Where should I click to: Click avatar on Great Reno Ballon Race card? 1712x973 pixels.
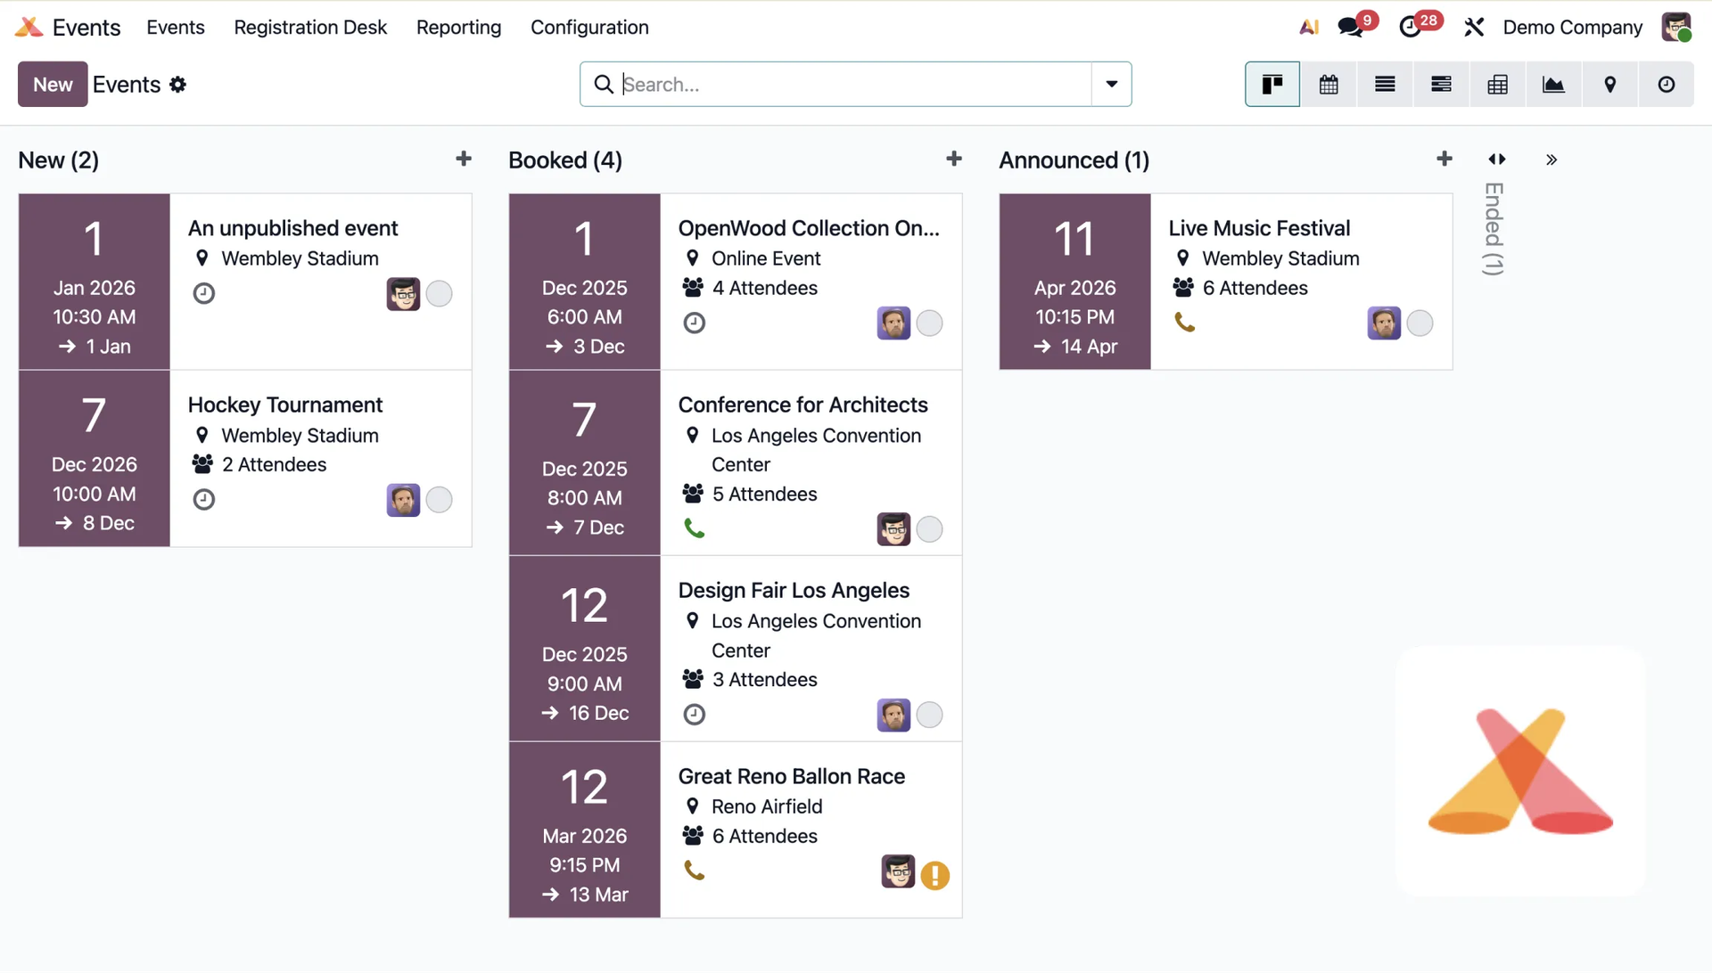[x=898, y=871]
